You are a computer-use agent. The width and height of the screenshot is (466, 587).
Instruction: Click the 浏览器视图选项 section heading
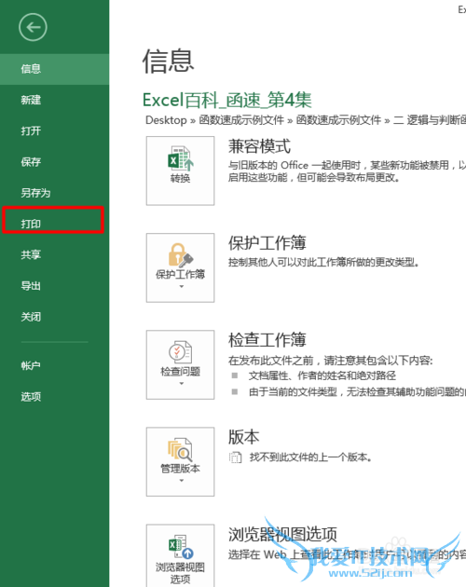pyautogui.click(x=282, y=534)
